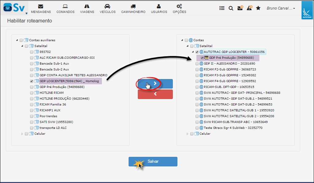
Task: Click the Autotrac logo badge
Action: [307, 10]
